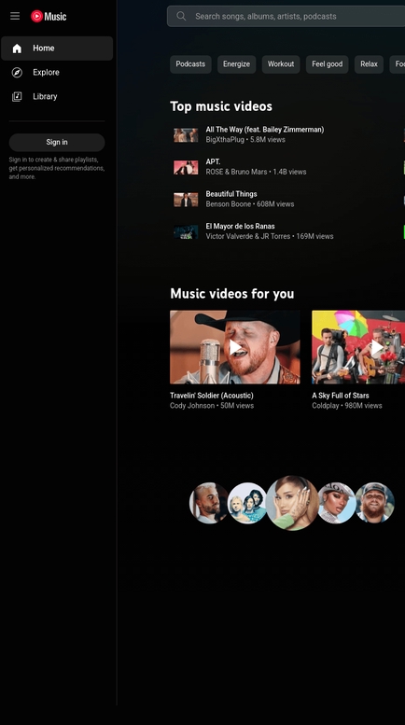Screen dimensions: 405x725
Task: Select the Energize chip
Action: 236,64
